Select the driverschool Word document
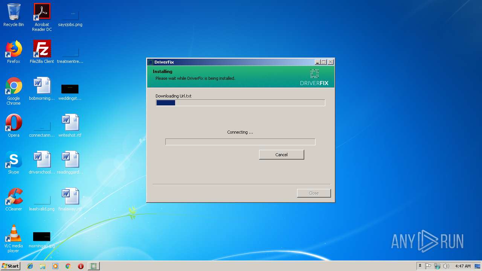The width and height of the screenshot is (482, 271). click(42, 163)
